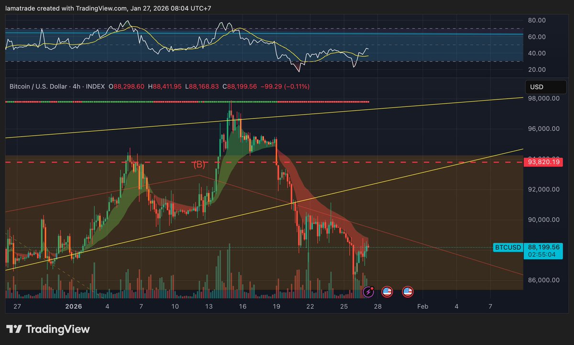Click the BTCUSD symbol price tag
Viewport: 574px width, 345px height.
pyautogui.click(x=509, y=247)
